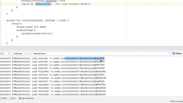The width and height of the screenshot is (183, 103).
Task: Click the runOnUiThread call in code
Action: coord(25,30)
